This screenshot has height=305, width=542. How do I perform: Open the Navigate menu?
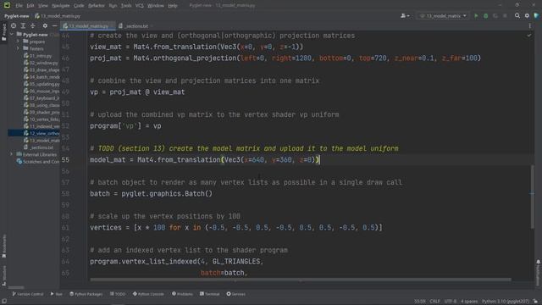[x=60, y=6]
